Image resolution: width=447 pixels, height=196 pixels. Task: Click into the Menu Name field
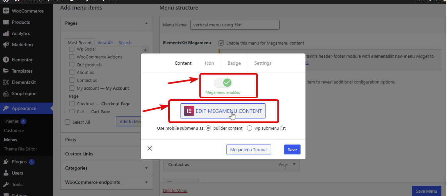pos(235,25)
